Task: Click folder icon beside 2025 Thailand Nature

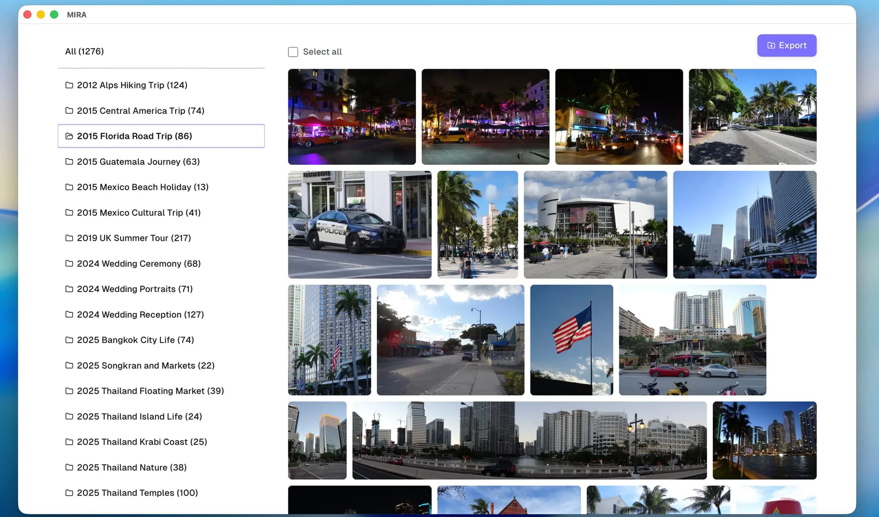Action: pos(69,467)
